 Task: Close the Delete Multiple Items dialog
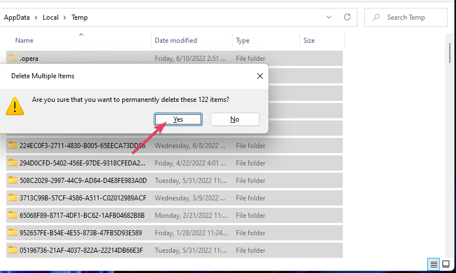pos(260,76)
